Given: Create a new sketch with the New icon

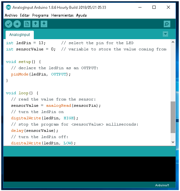Looking at the screenshot, I should pyautogui.click(x=27, y=24).
